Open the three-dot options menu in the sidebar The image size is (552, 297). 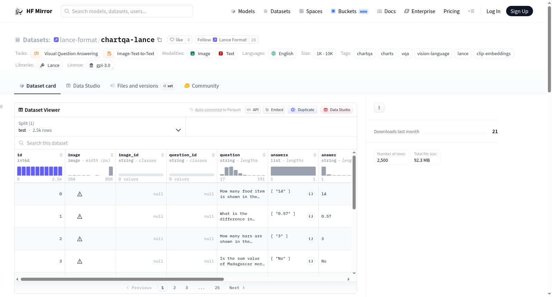379,108
